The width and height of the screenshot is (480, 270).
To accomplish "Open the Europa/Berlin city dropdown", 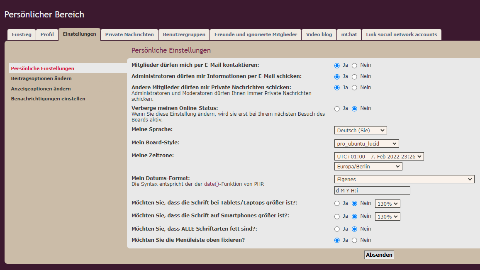I will pos(368,166).
